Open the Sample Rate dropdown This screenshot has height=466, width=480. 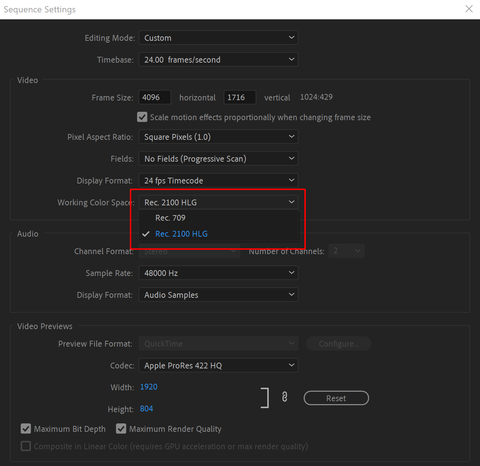(218, 273)
